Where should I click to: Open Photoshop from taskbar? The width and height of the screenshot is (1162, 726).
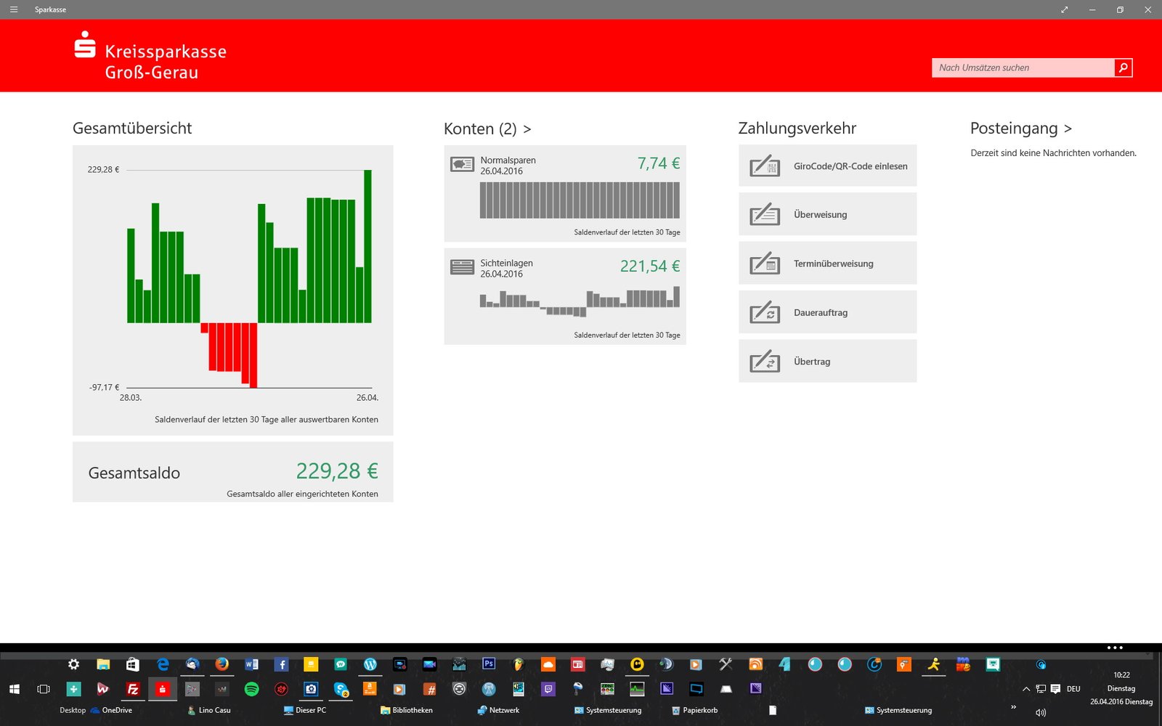[x=489, y=664]
